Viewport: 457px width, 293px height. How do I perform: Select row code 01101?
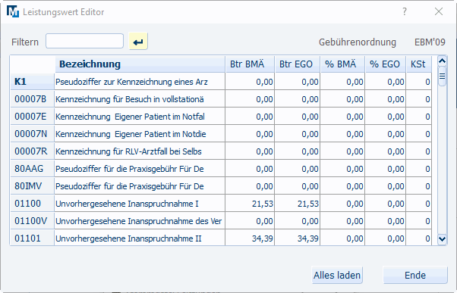(33, 238)
